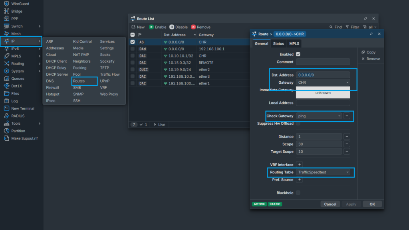Select Routes in the IP submenu
409x230 pixels.
tap(79, 81)
